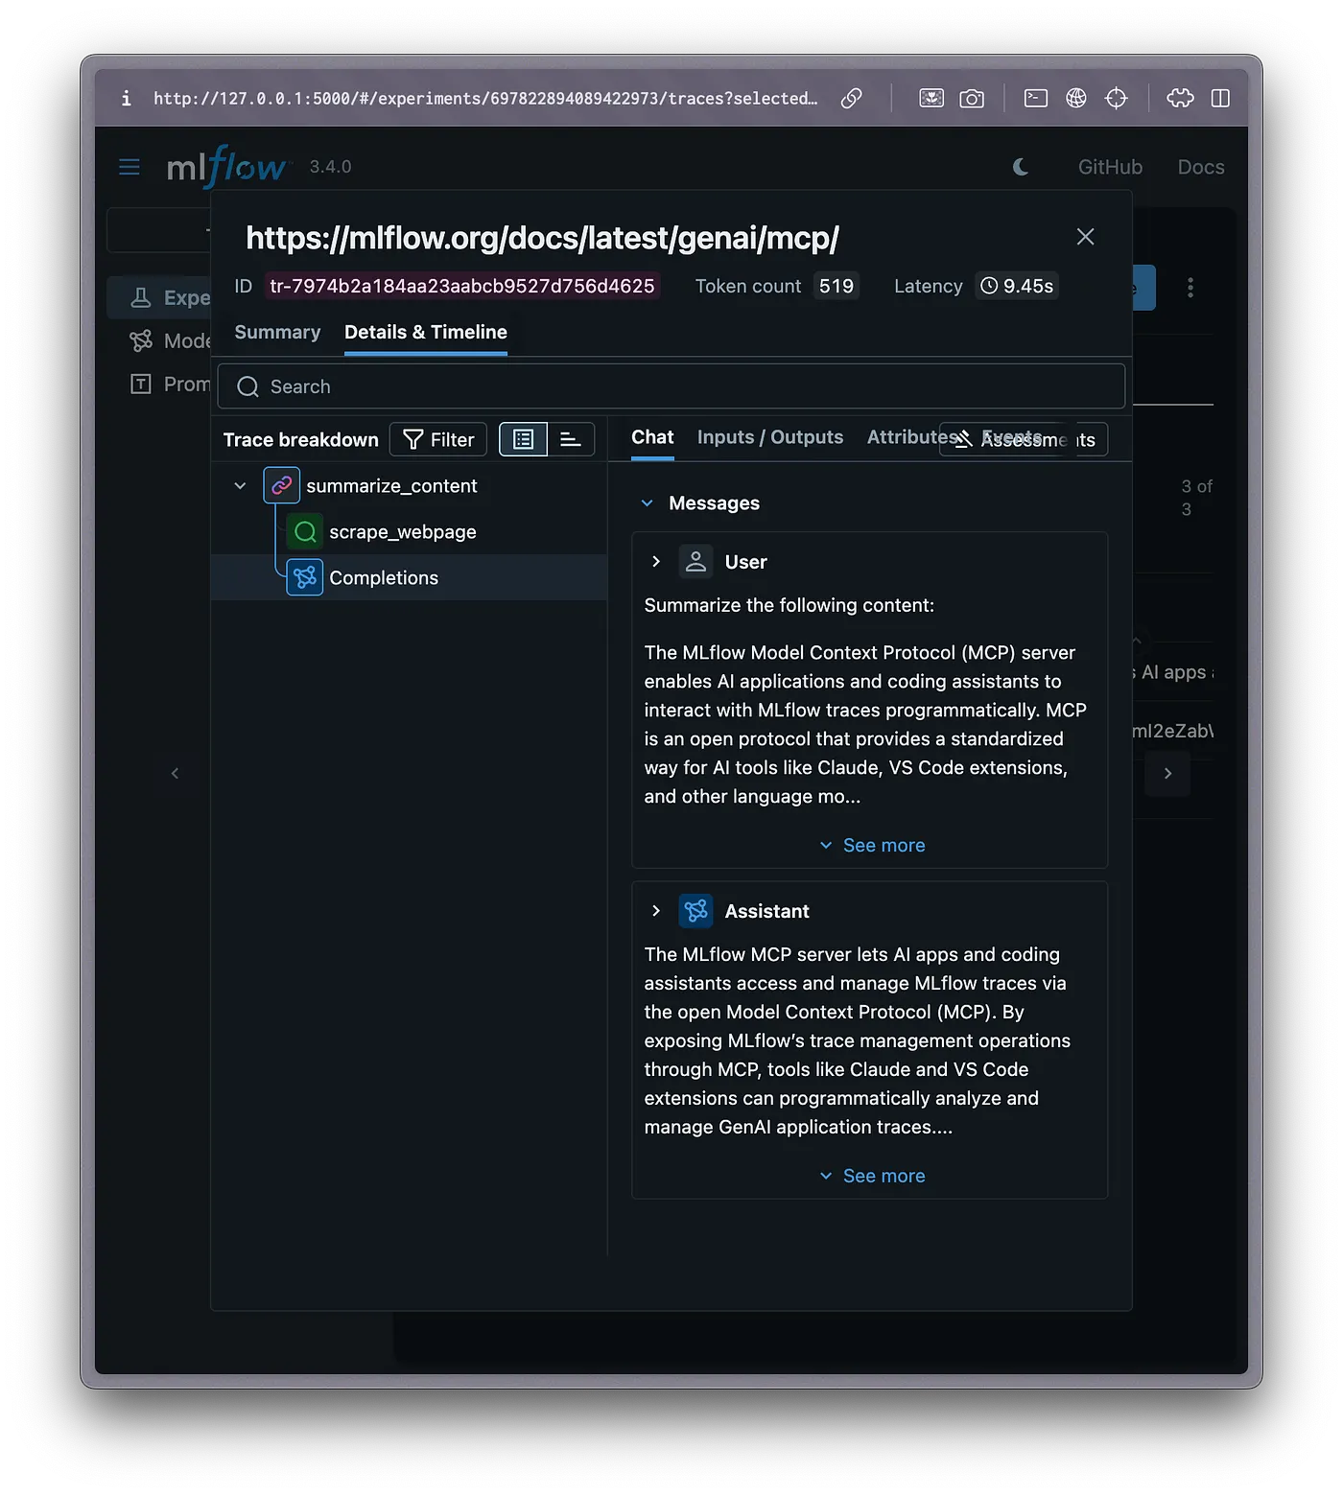Select the Completions span

(384, 577)
